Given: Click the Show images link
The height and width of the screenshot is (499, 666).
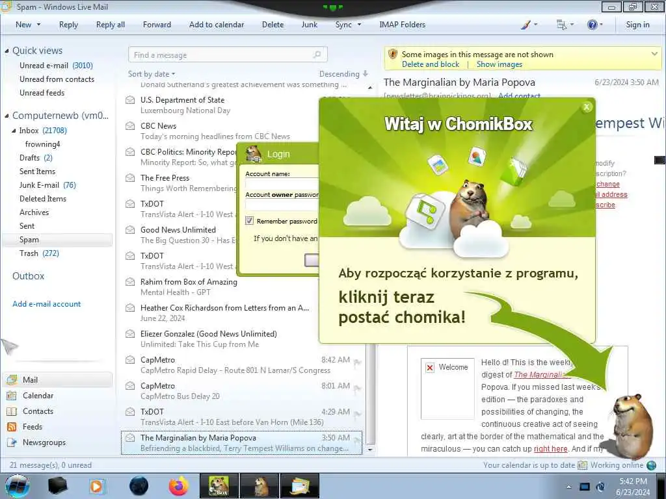Looking at the screenshot, I should tap(499, 64).
